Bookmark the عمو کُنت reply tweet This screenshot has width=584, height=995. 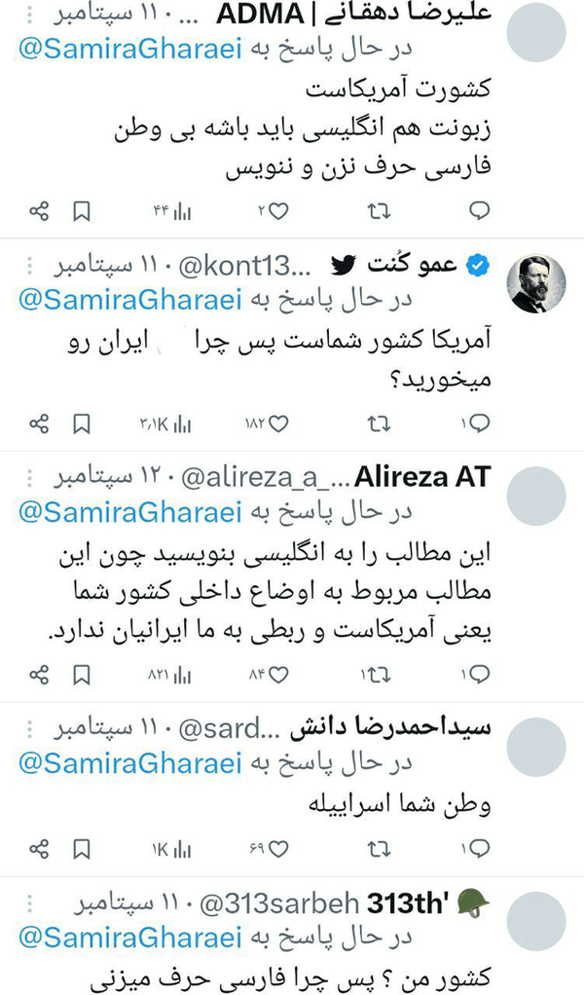point(82,424)
